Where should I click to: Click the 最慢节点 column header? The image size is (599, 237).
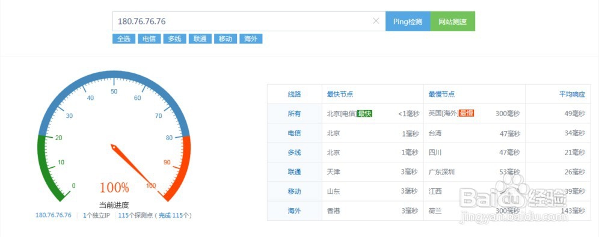441,94
